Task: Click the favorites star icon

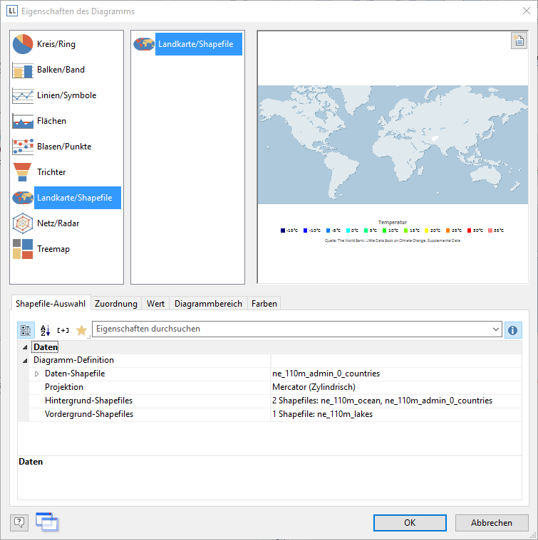Action: tap(81, 330)
